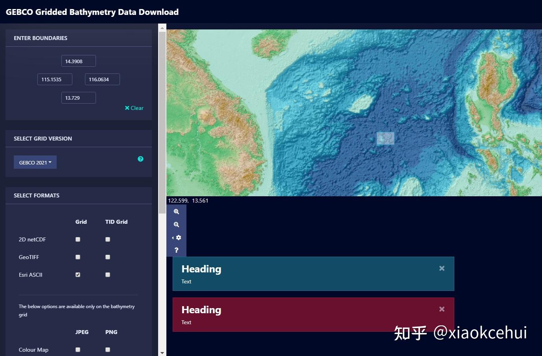Collapse the map toolbar with the arrow chevron

[x=172, y=237]
